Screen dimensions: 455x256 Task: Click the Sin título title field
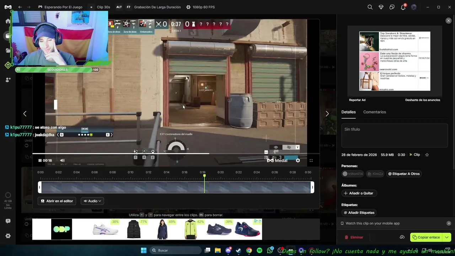[x=394, y=135]
